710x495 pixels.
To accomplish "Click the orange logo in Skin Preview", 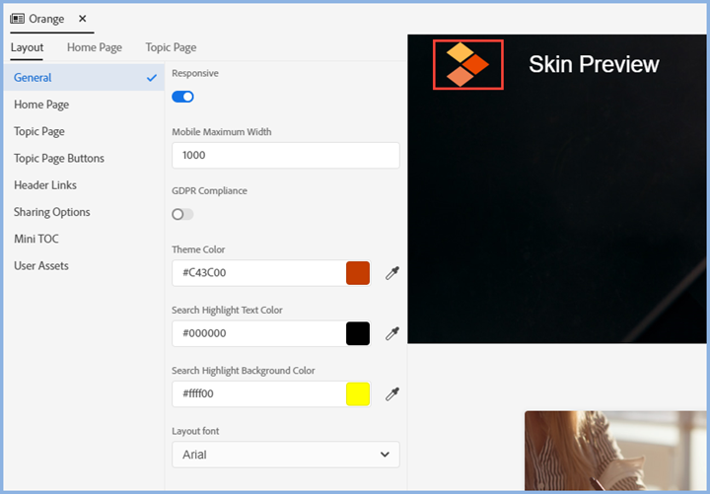I will click(x=468, y=65).
